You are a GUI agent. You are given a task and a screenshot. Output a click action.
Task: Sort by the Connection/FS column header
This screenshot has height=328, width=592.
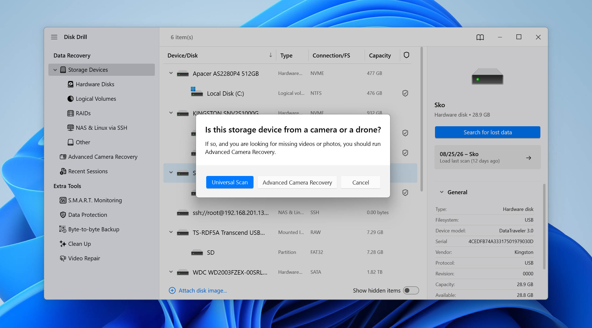tap(331, 56)
